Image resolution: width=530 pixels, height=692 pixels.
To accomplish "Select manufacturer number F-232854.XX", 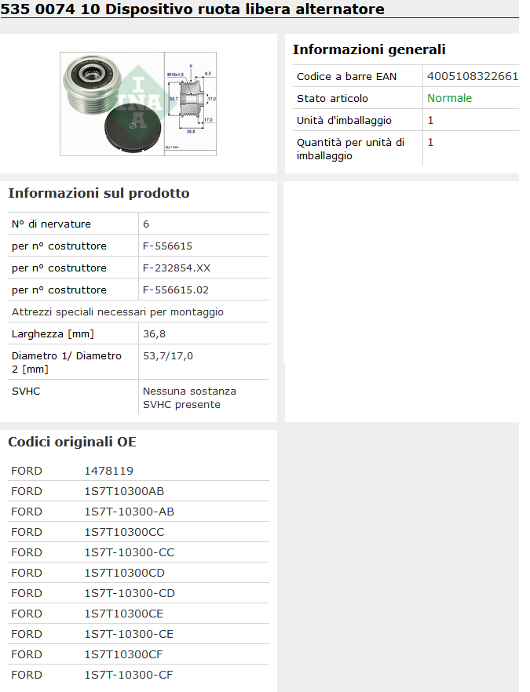I will pos(177,268).
